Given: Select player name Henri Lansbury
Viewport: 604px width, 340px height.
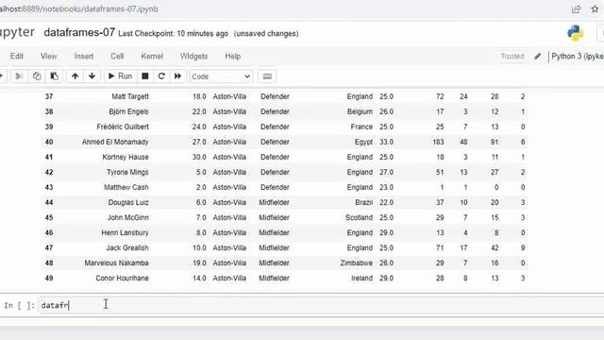Looking at the screenshot, I should pos(126,232).
